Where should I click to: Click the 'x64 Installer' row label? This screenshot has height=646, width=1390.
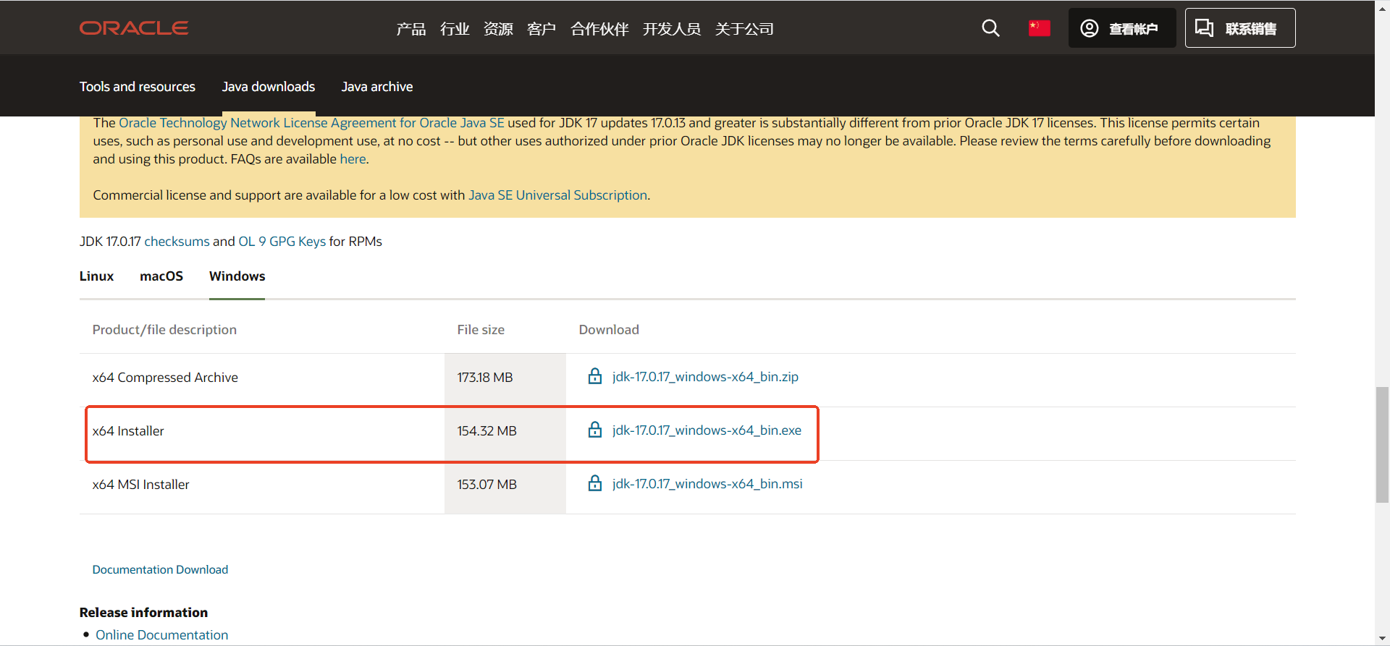point(128,431)
